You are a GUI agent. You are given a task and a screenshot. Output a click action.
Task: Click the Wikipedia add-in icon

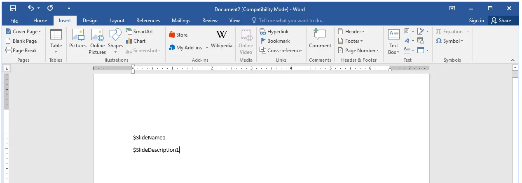(222, 39)
